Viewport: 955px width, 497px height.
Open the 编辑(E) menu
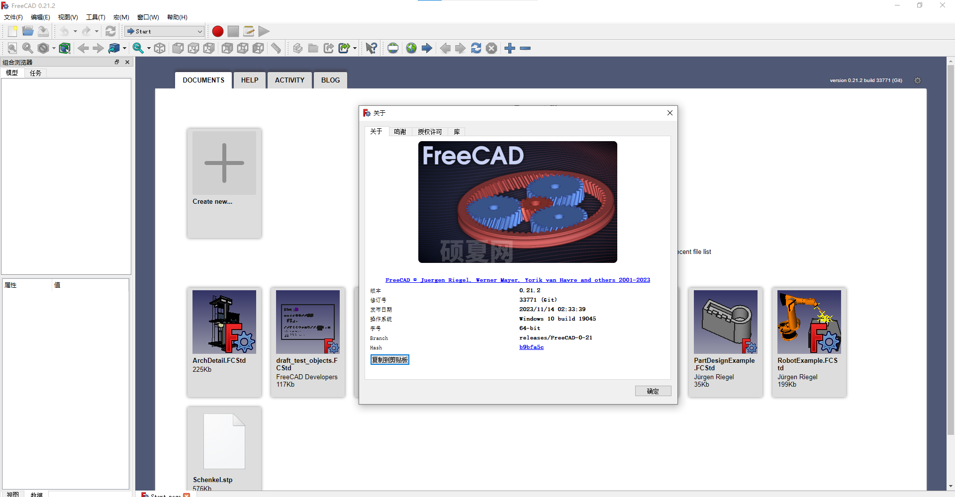[40, 17]
